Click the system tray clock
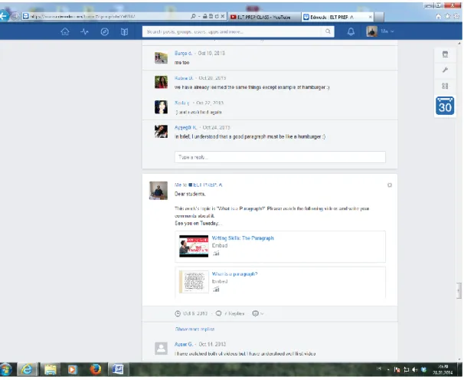 click(443, 369)
